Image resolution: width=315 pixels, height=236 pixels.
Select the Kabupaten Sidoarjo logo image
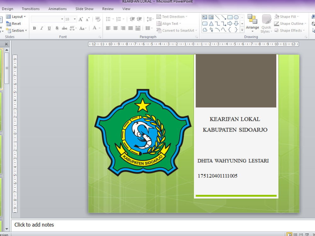(143, 132)
